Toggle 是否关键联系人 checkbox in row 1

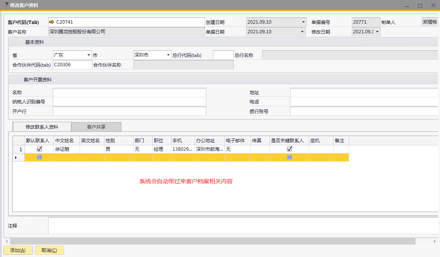289,149
